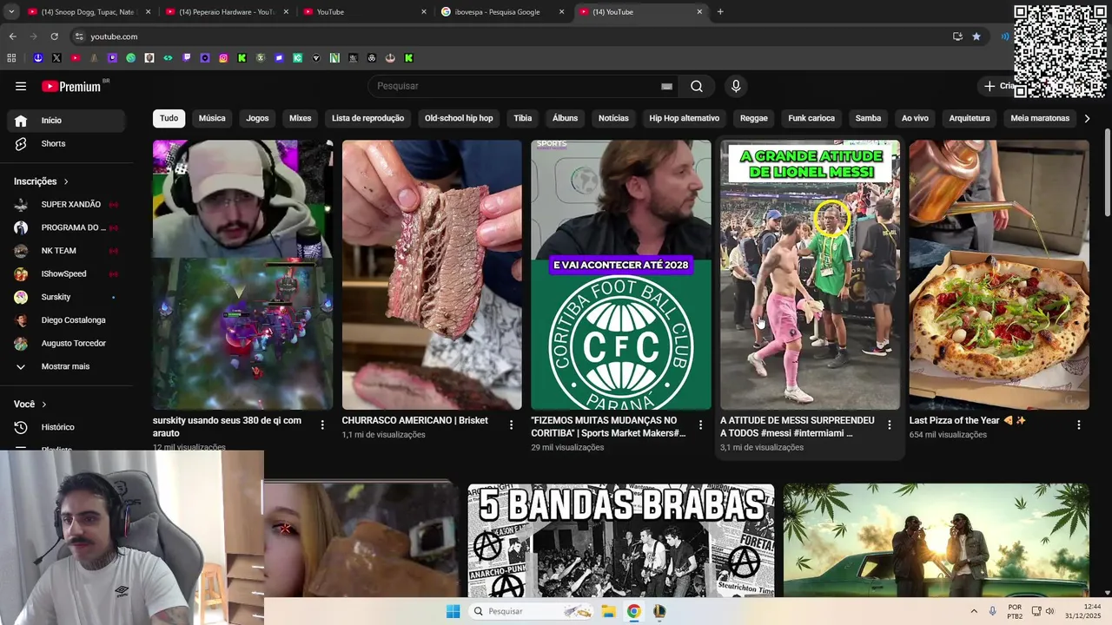Expand the Inscrições section

pyautogui.click(x=41, y=181)
